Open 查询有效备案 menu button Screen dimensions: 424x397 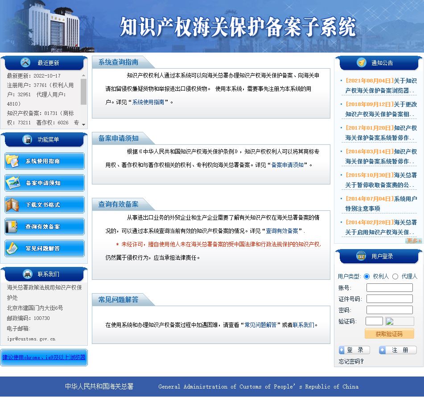[x=45, y=226]
